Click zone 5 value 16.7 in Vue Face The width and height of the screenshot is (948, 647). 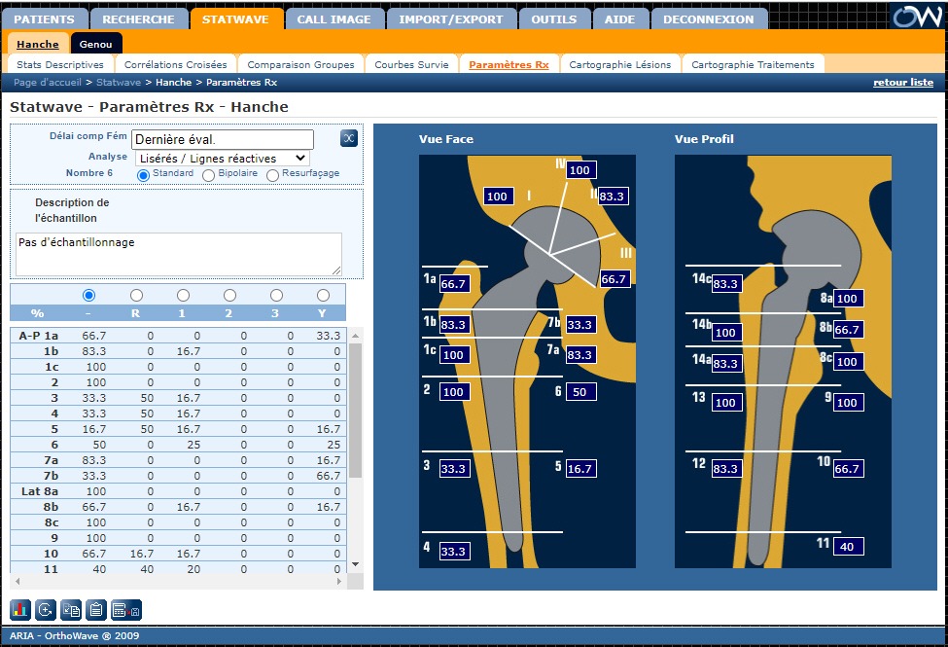(579, 468)
